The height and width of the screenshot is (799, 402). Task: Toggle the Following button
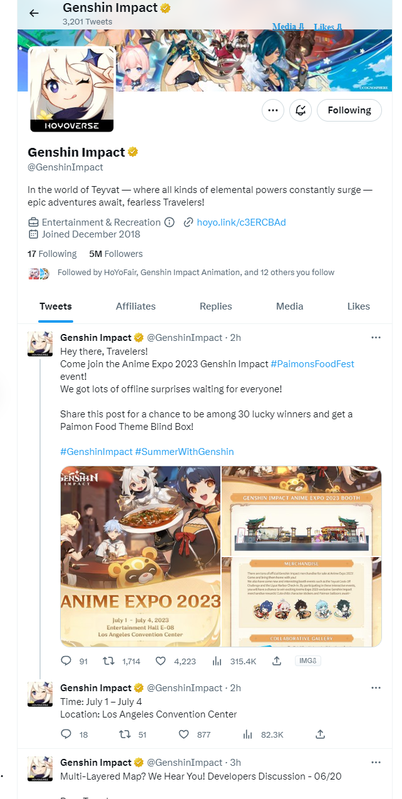[x=349, y=110]
